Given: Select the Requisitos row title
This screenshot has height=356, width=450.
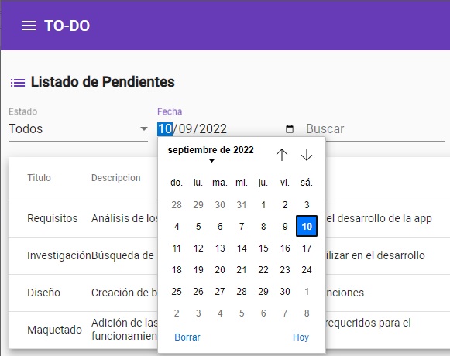Looking at the screenshot, I should point(53,218).
